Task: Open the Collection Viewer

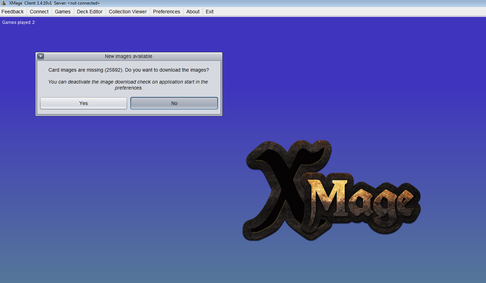Action: (128, 12)
